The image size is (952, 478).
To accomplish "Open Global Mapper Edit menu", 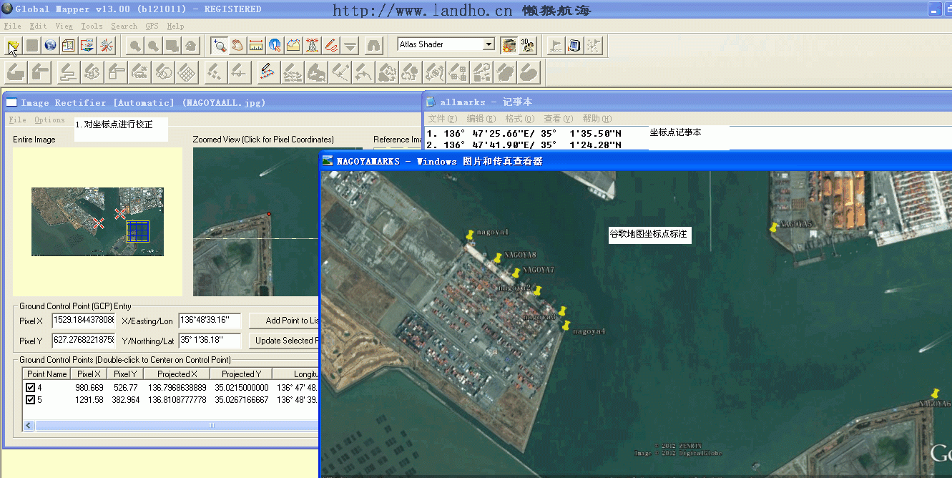I will pos(38,26).
